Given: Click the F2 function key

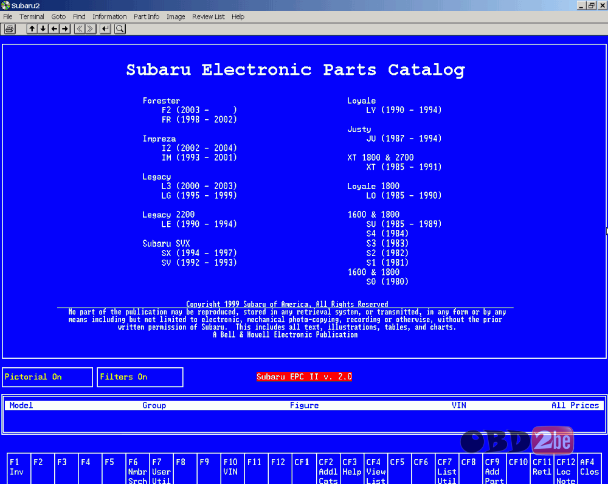Looking at the screenshot, I should click(43, 468).
